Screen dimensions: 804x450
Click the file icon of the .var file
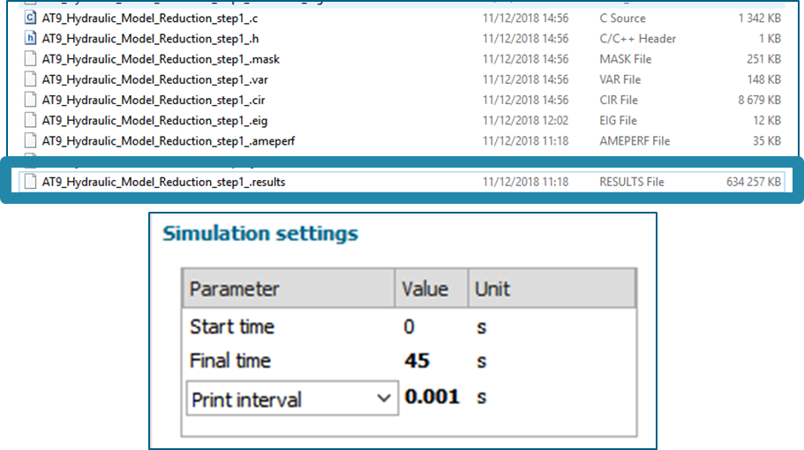[x=31, y=79]
